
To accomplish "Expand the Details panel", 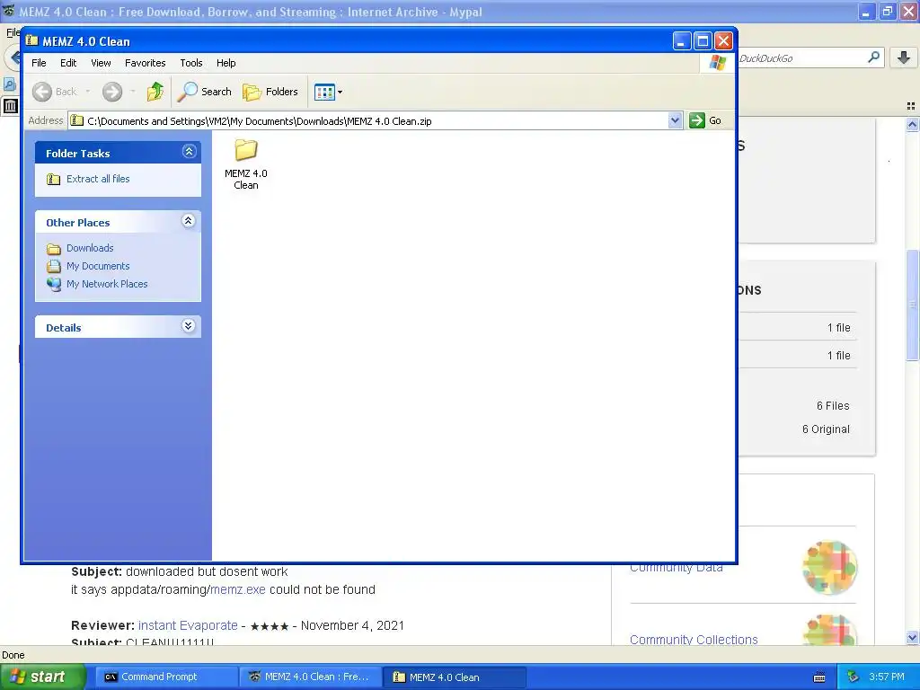I will [189, 326].
